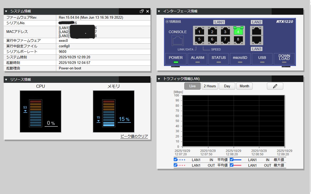Click the CPU usage bar meter
311x194 pixels.
coord(35,113)
